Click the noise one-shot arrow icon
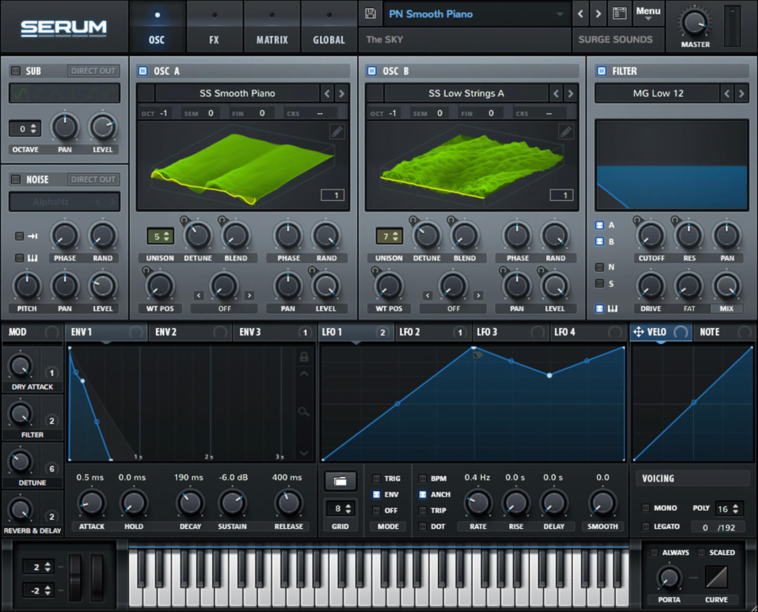 33,236
